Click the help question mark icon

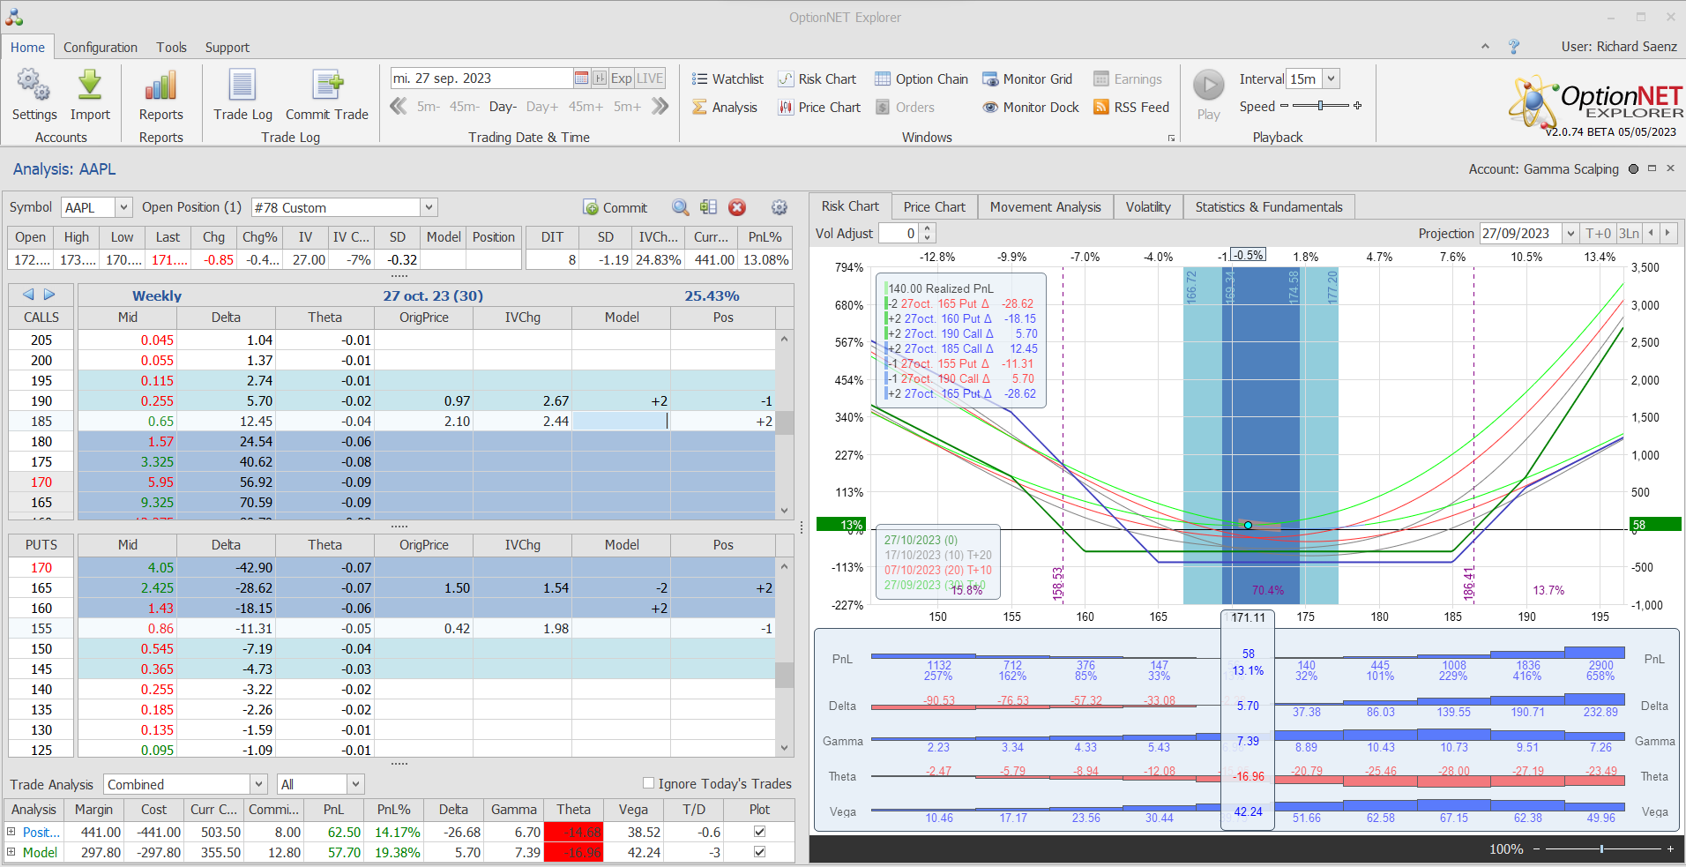[1514, 47]
